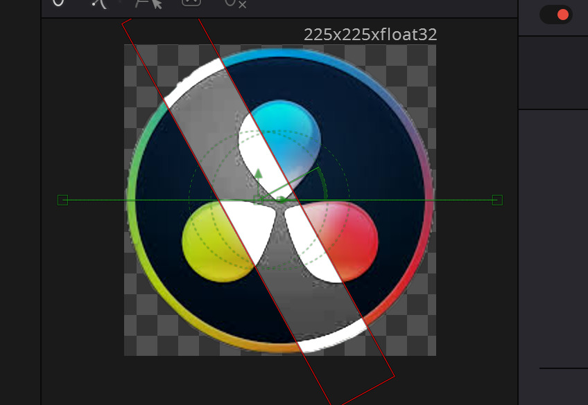Click the red rectangle's top-left corner

click(123, 24)
